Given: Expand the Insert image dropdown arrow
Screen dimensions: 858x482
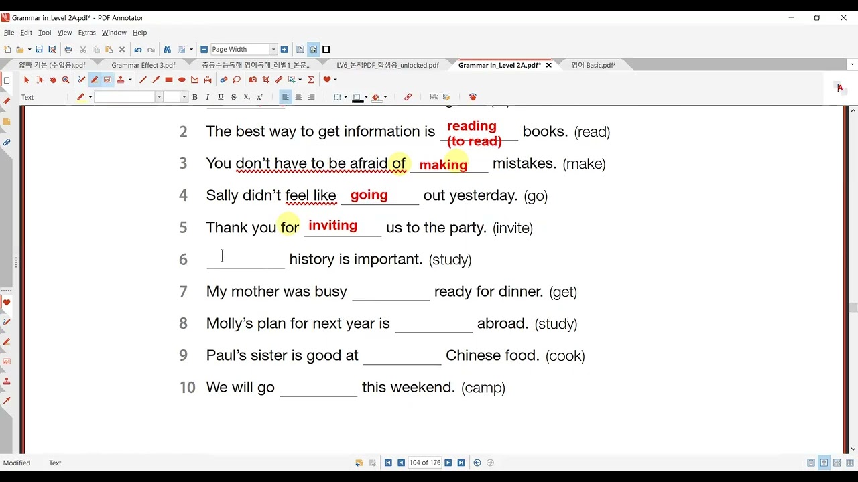Looking at the screenshot, I should (x=300, y=80).
